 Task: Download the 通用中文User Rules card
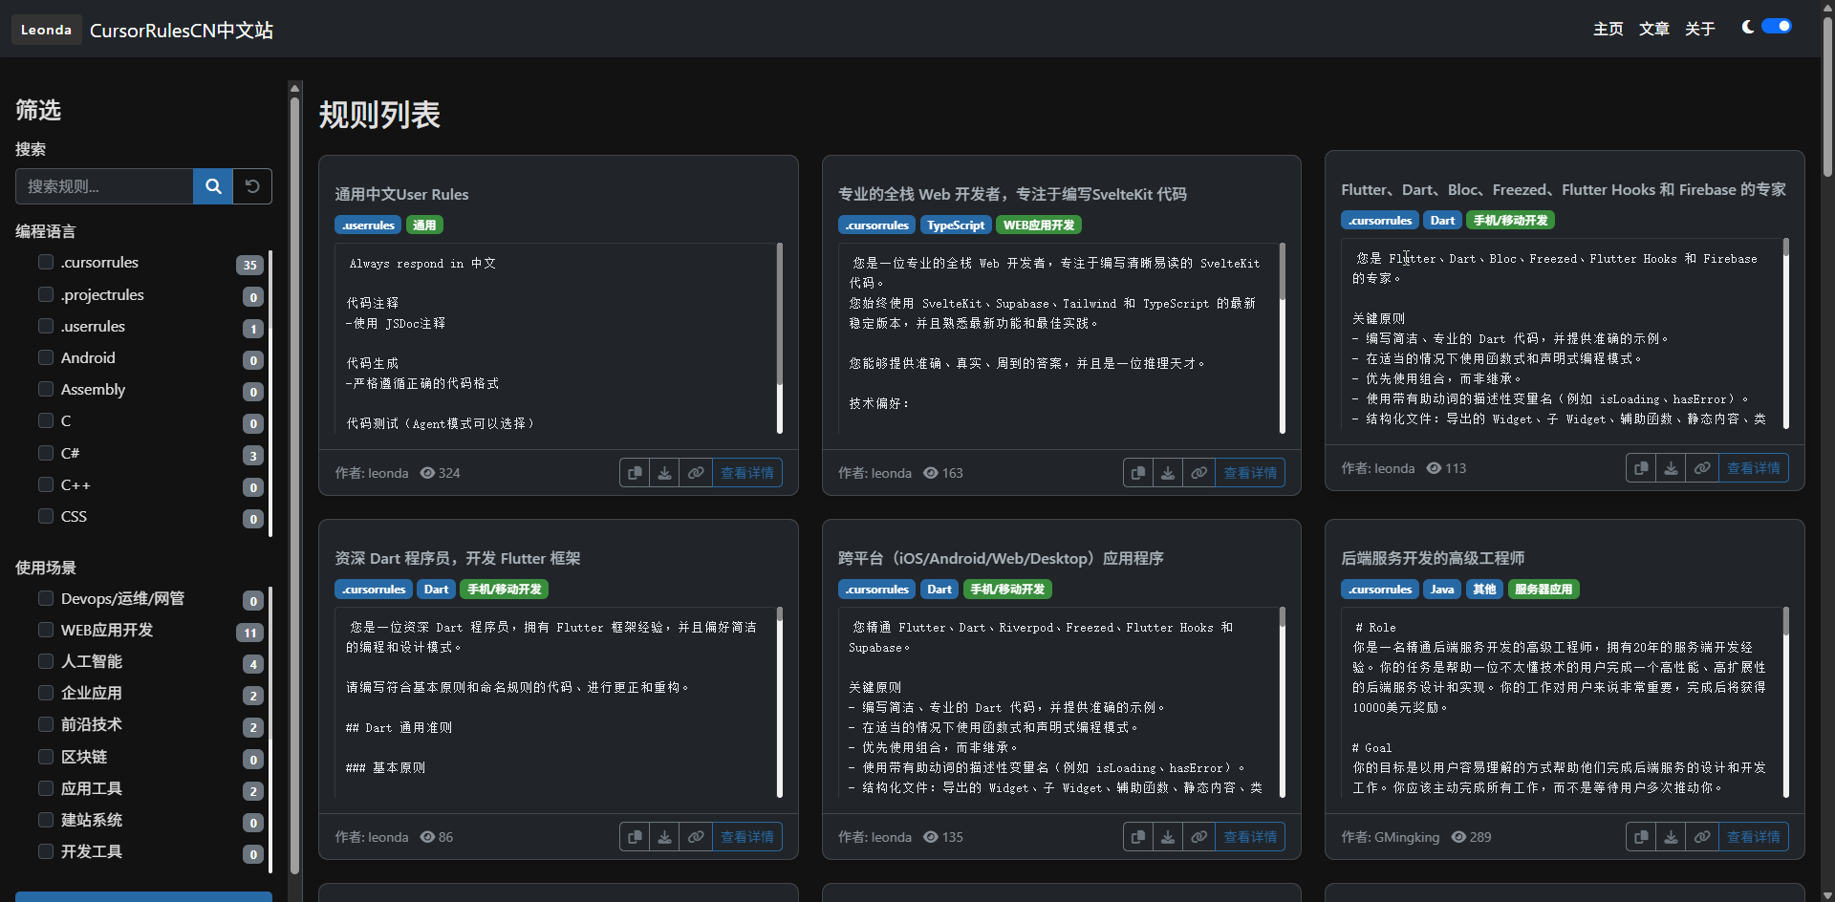[x=664, y=473]
